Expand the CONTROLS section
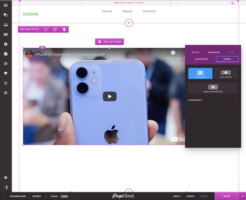This screenshot has height=200, width=246. [x=213, y=100]
